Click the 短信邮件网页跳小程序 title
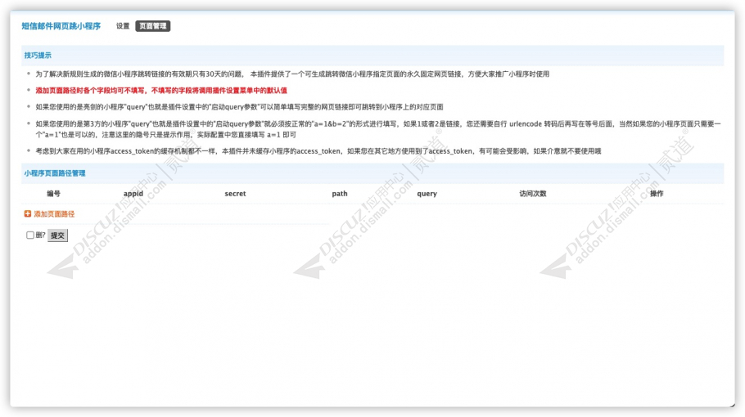 tap(61, 26)
